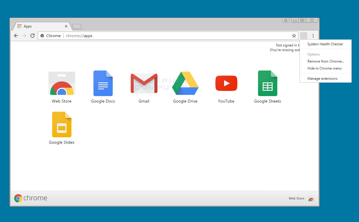Minimize the Chrome window
Viewport: 359px width, 222px height.
tap(295, 20)
